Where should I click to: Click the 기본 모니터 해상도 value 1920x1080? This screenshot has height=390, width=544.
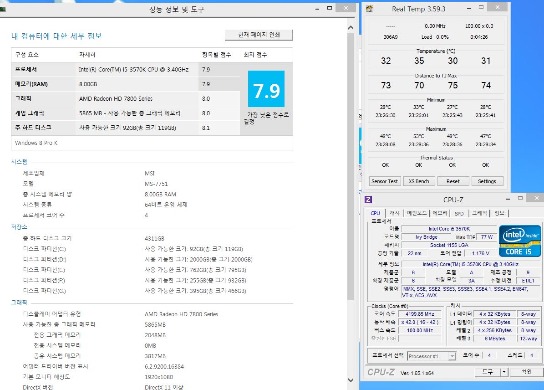[158, 377]
